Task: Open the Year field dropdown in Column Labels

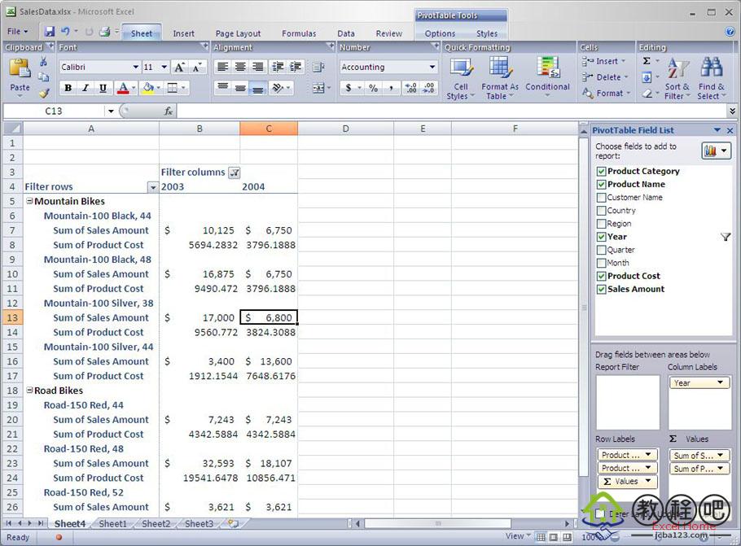Action: (720, 382)
